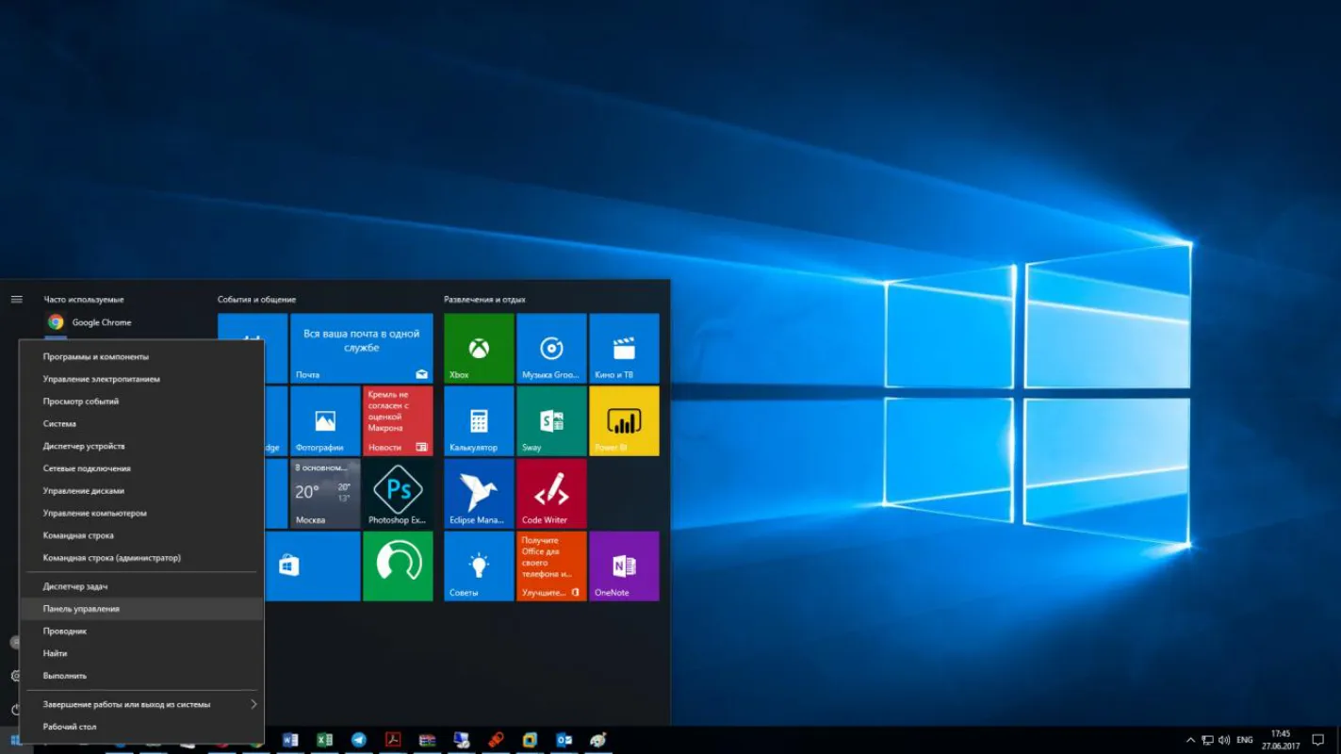Open the Action Center notifications icon
This screenshot has height=754, width=1341.
(1317, 740)
